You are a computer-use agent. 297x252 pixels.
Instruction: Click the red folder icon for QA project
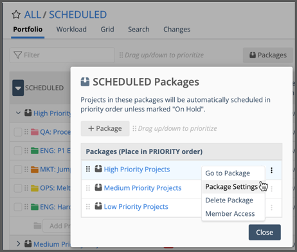[35, 132]
